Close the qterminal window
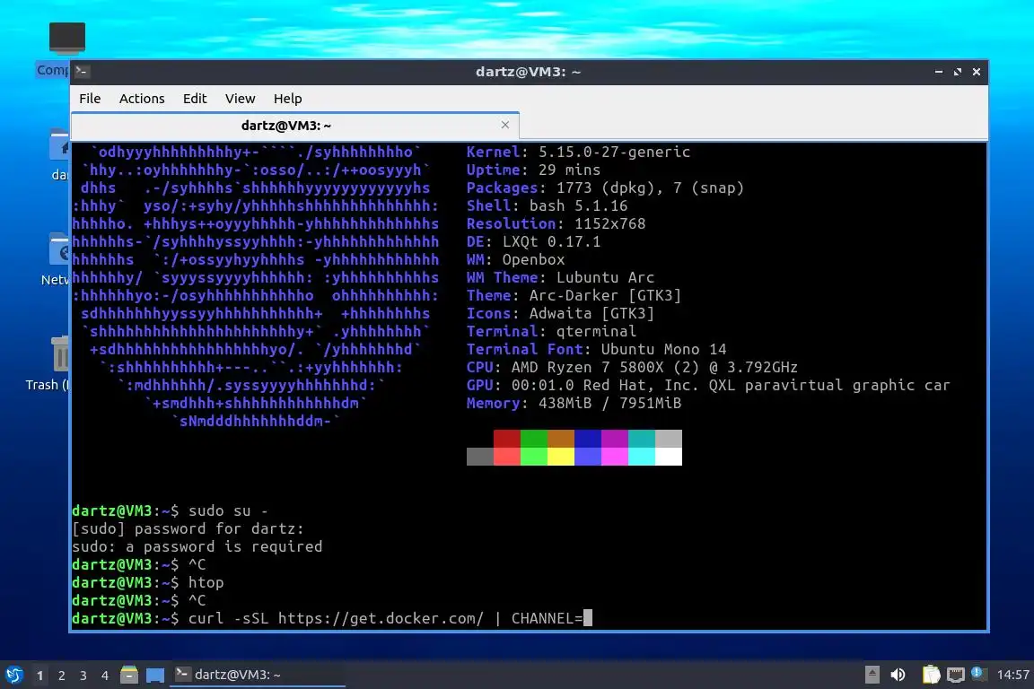Viewport: 1034px width, 689px height. tap(977, 72)
